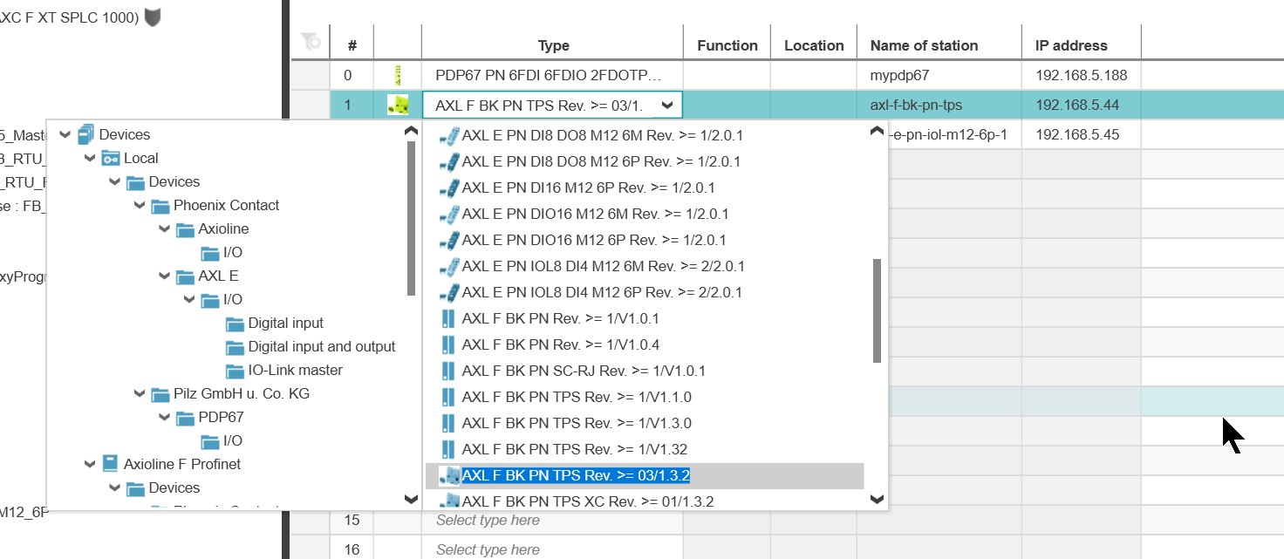
Task: Click station name mypdp67
Action: coord(901,75)
